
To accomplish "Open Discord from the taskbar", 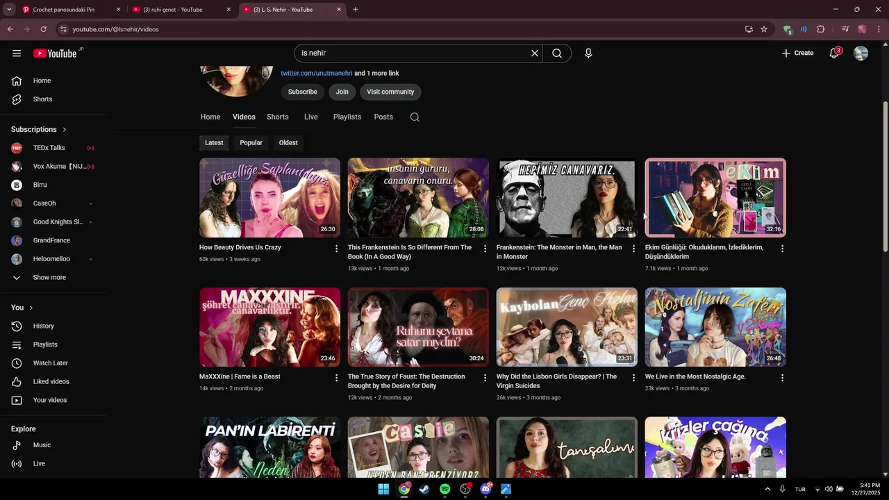I will pos(486,489).
